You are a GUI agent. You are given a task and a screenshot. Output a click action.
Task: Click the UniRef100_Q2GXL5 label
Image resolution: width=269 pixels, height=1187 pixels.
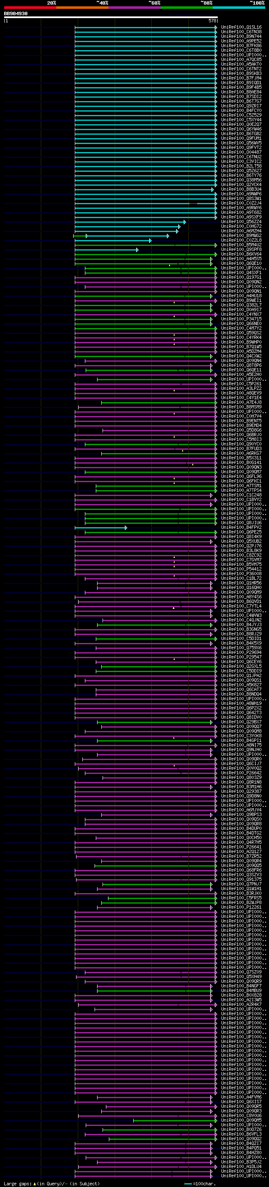click(241, 666)
